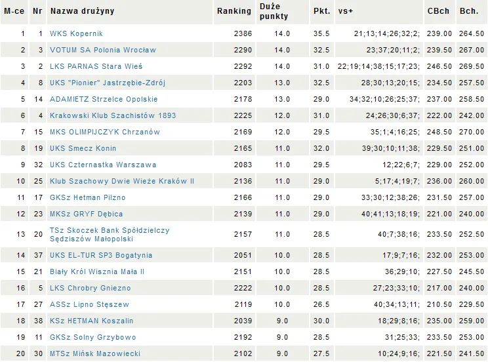The height and width of the screenshot is (362, 488).
Task: Open WKS Kopernik team link
Action: (76, 33)
